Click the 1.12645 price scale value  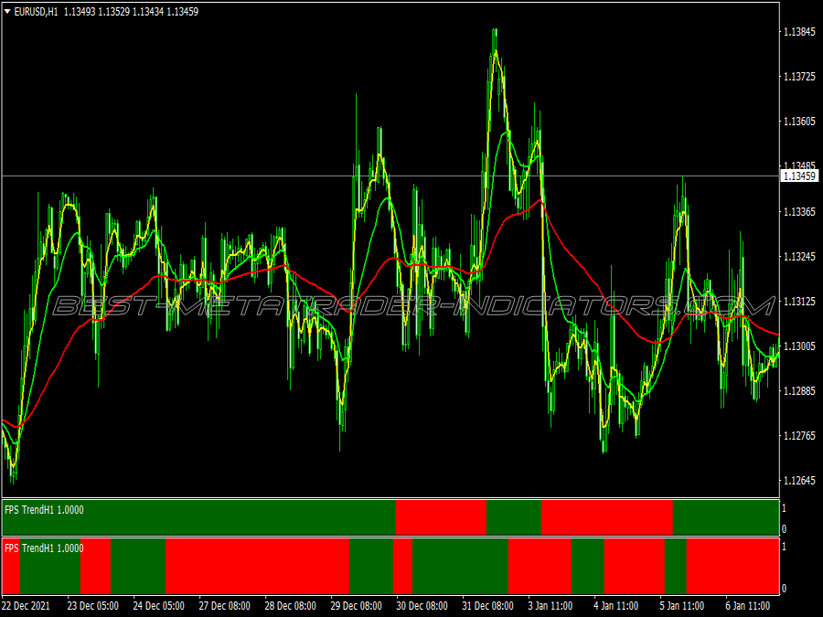tap(799, 481)
